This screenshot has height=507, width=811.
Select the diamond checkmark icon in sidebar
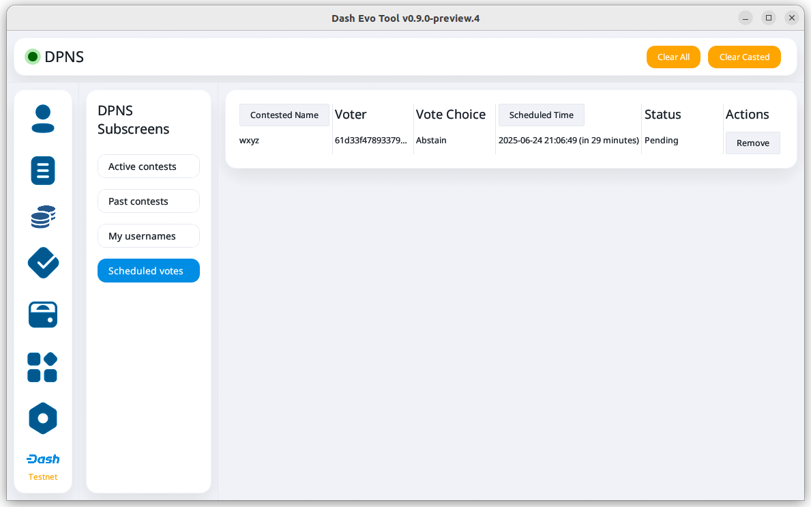pos(43,263)
